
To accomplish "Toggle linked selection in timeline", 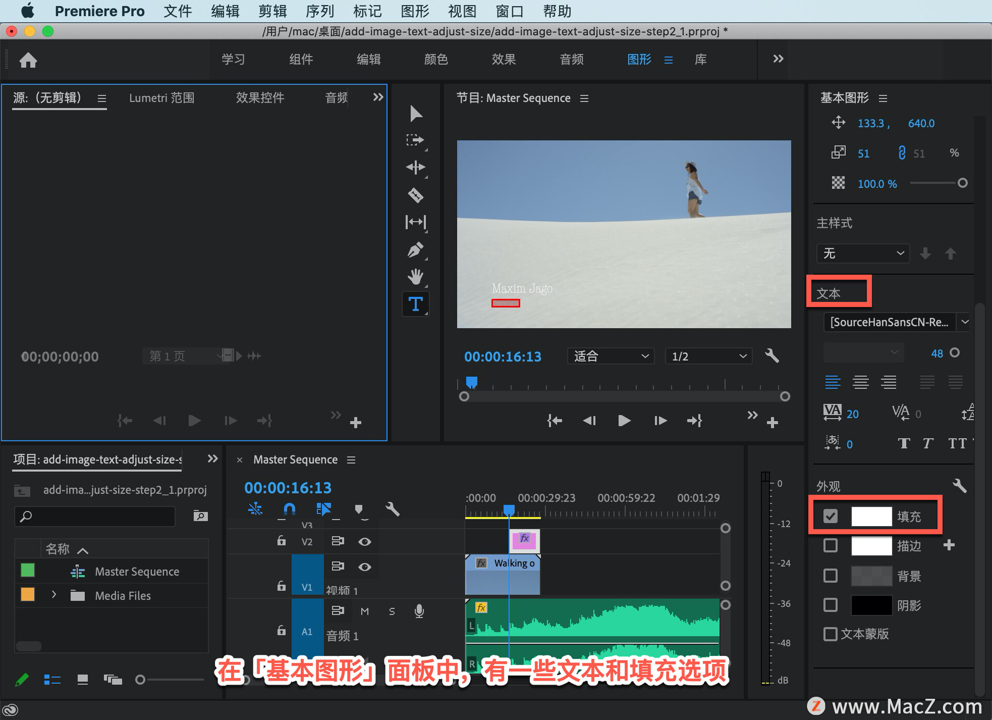I will coord(323,509).
